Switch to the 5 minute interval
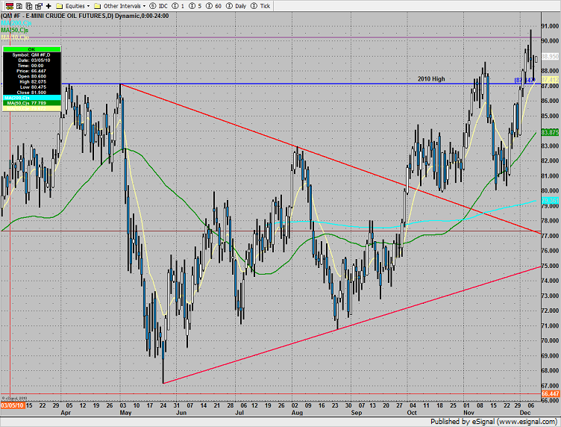The width and height of the screenshot is (561, 427). 195,6
